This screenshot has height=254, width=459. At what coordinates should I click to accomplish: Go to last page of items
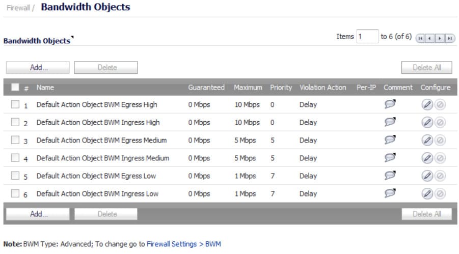(450, 38)
